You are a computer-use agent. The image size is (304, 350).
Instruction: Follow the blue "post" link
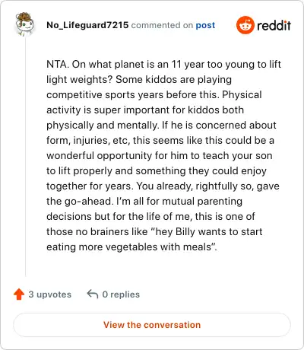(x=205, y=25)
